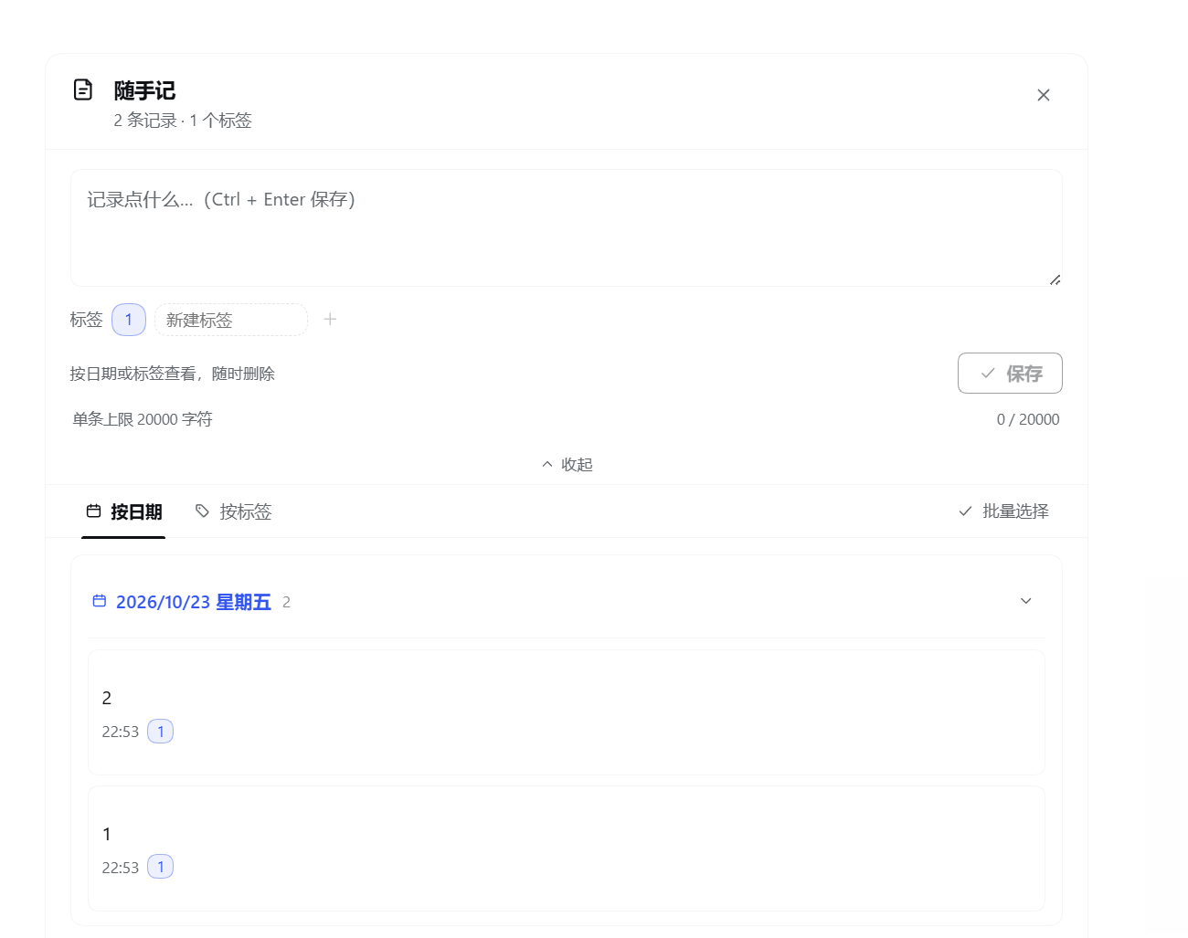Click the record count 2 beside 星期五
1188x938 pixels.
click(x=286, y=602)
